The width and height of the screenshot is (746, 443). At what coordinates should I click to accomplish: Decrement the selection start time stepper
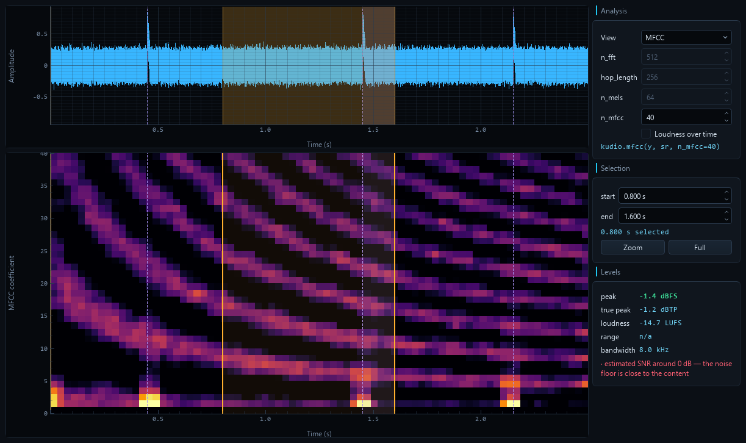coord(726,200)
